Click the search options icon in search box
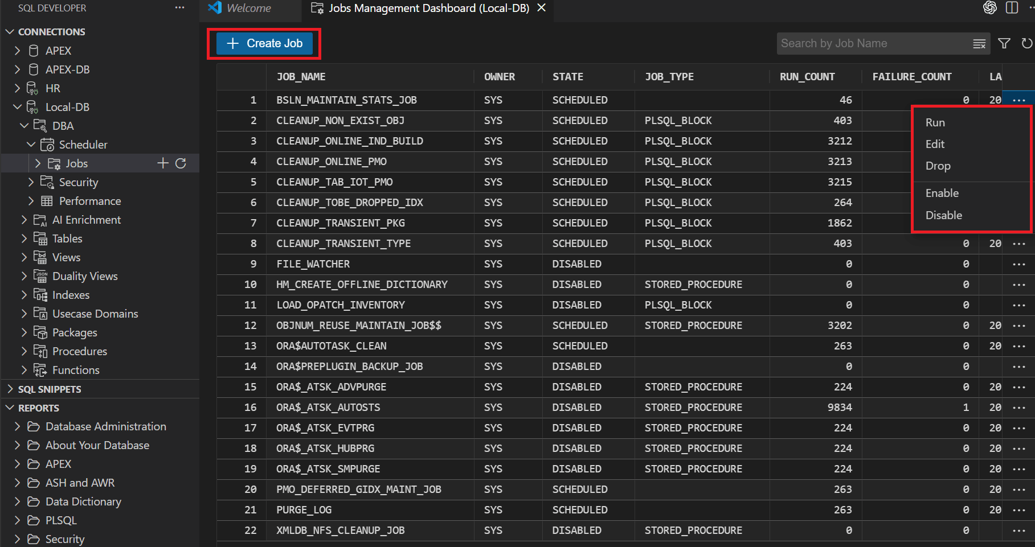 [x=979, y=44]
